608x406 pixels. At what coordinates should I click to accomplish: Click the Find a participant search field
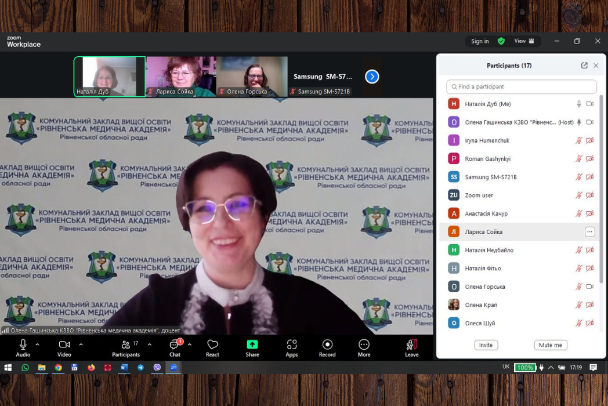[521, 86]
